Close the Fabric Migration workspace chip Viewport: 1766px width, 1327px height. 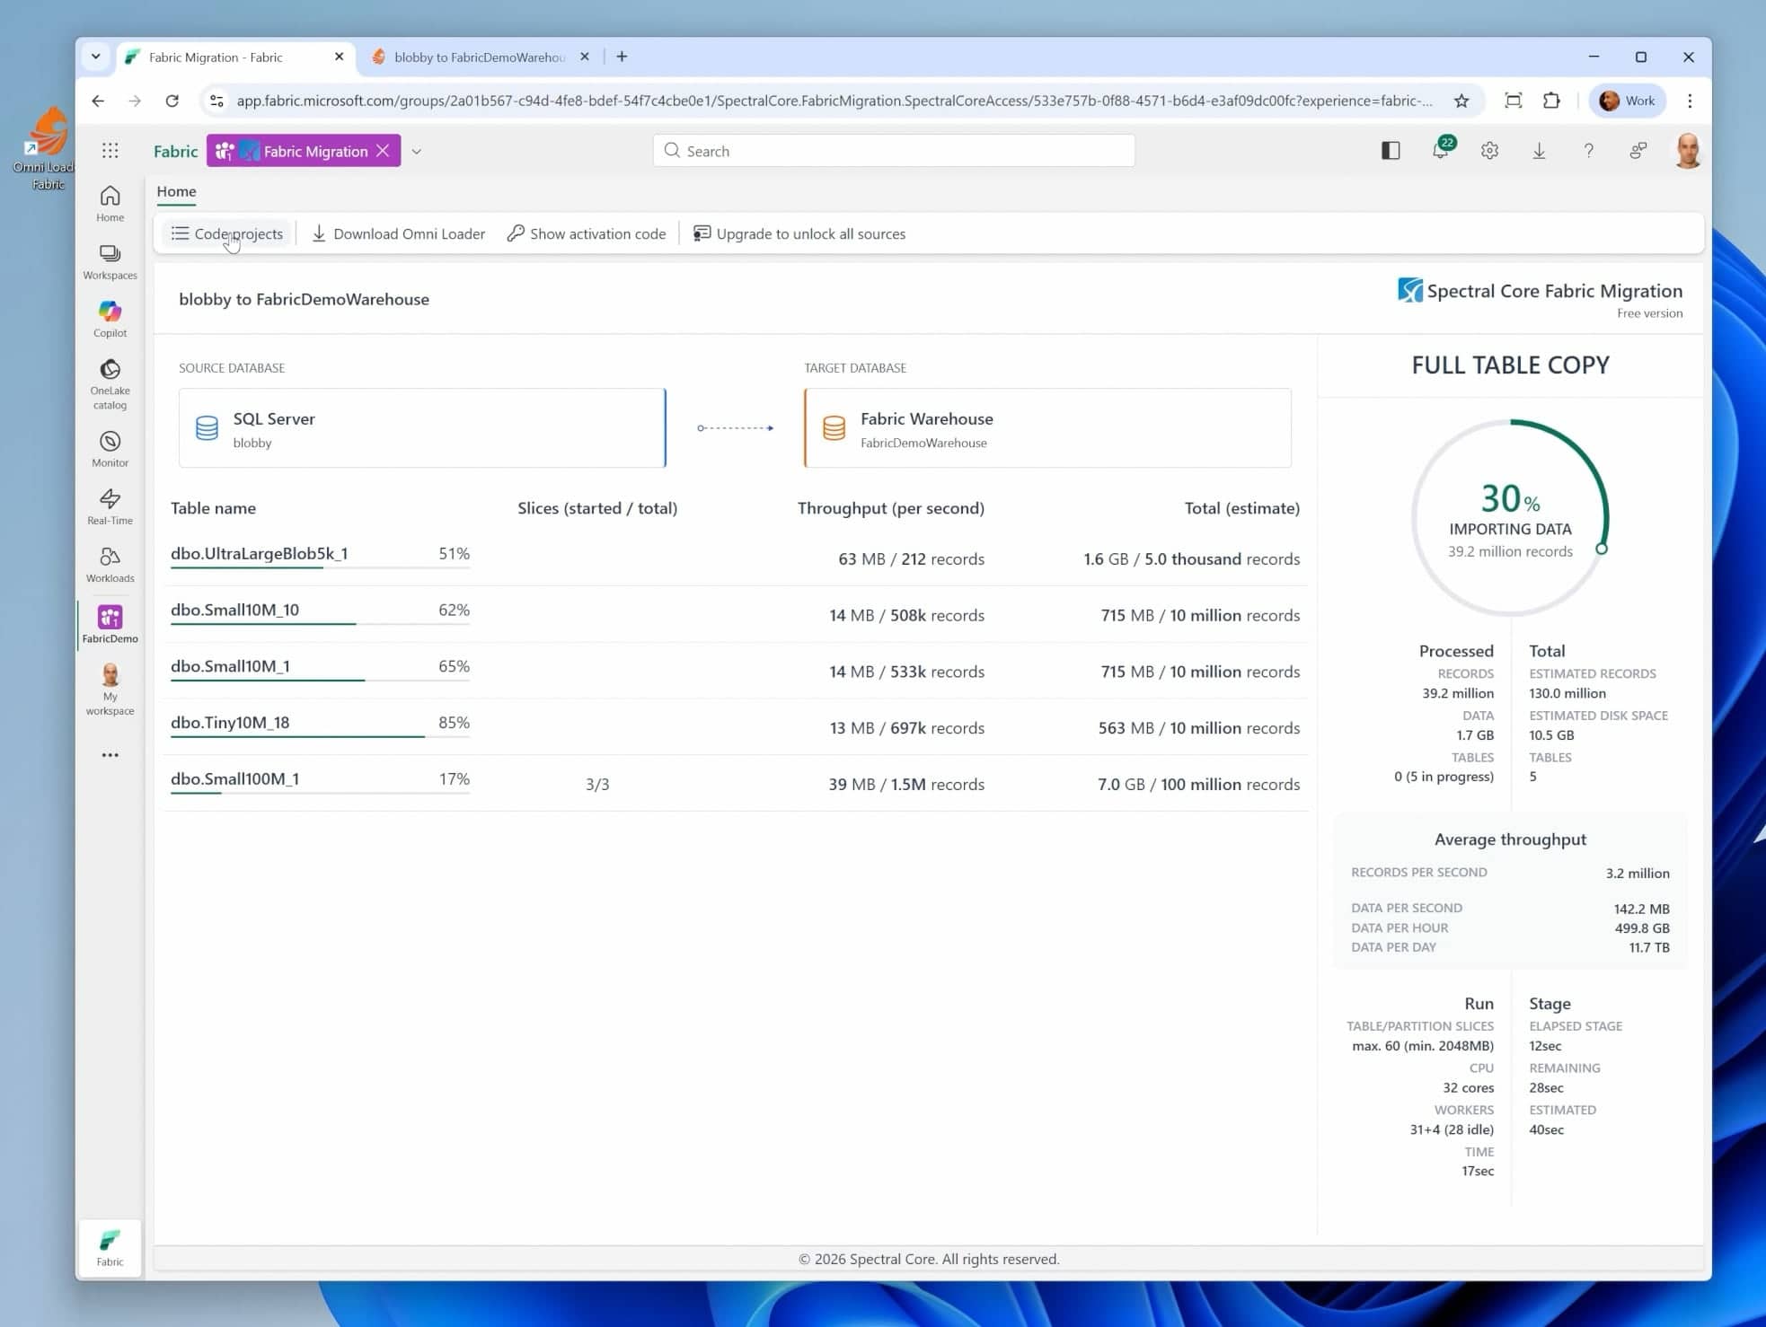[x=383, y=151]
